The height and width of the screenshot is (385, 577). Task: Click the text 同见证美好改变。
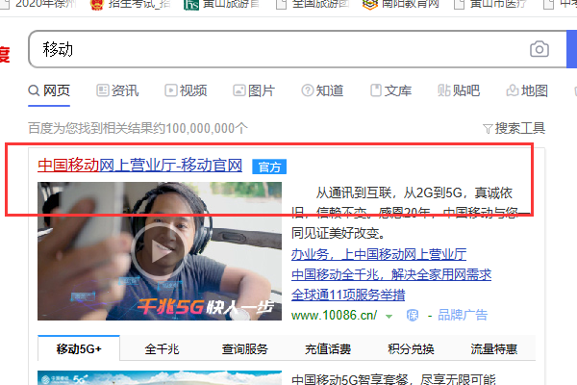339,233
